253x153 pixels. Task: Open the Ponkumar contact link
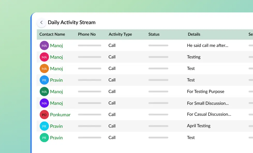click(60, 114)
